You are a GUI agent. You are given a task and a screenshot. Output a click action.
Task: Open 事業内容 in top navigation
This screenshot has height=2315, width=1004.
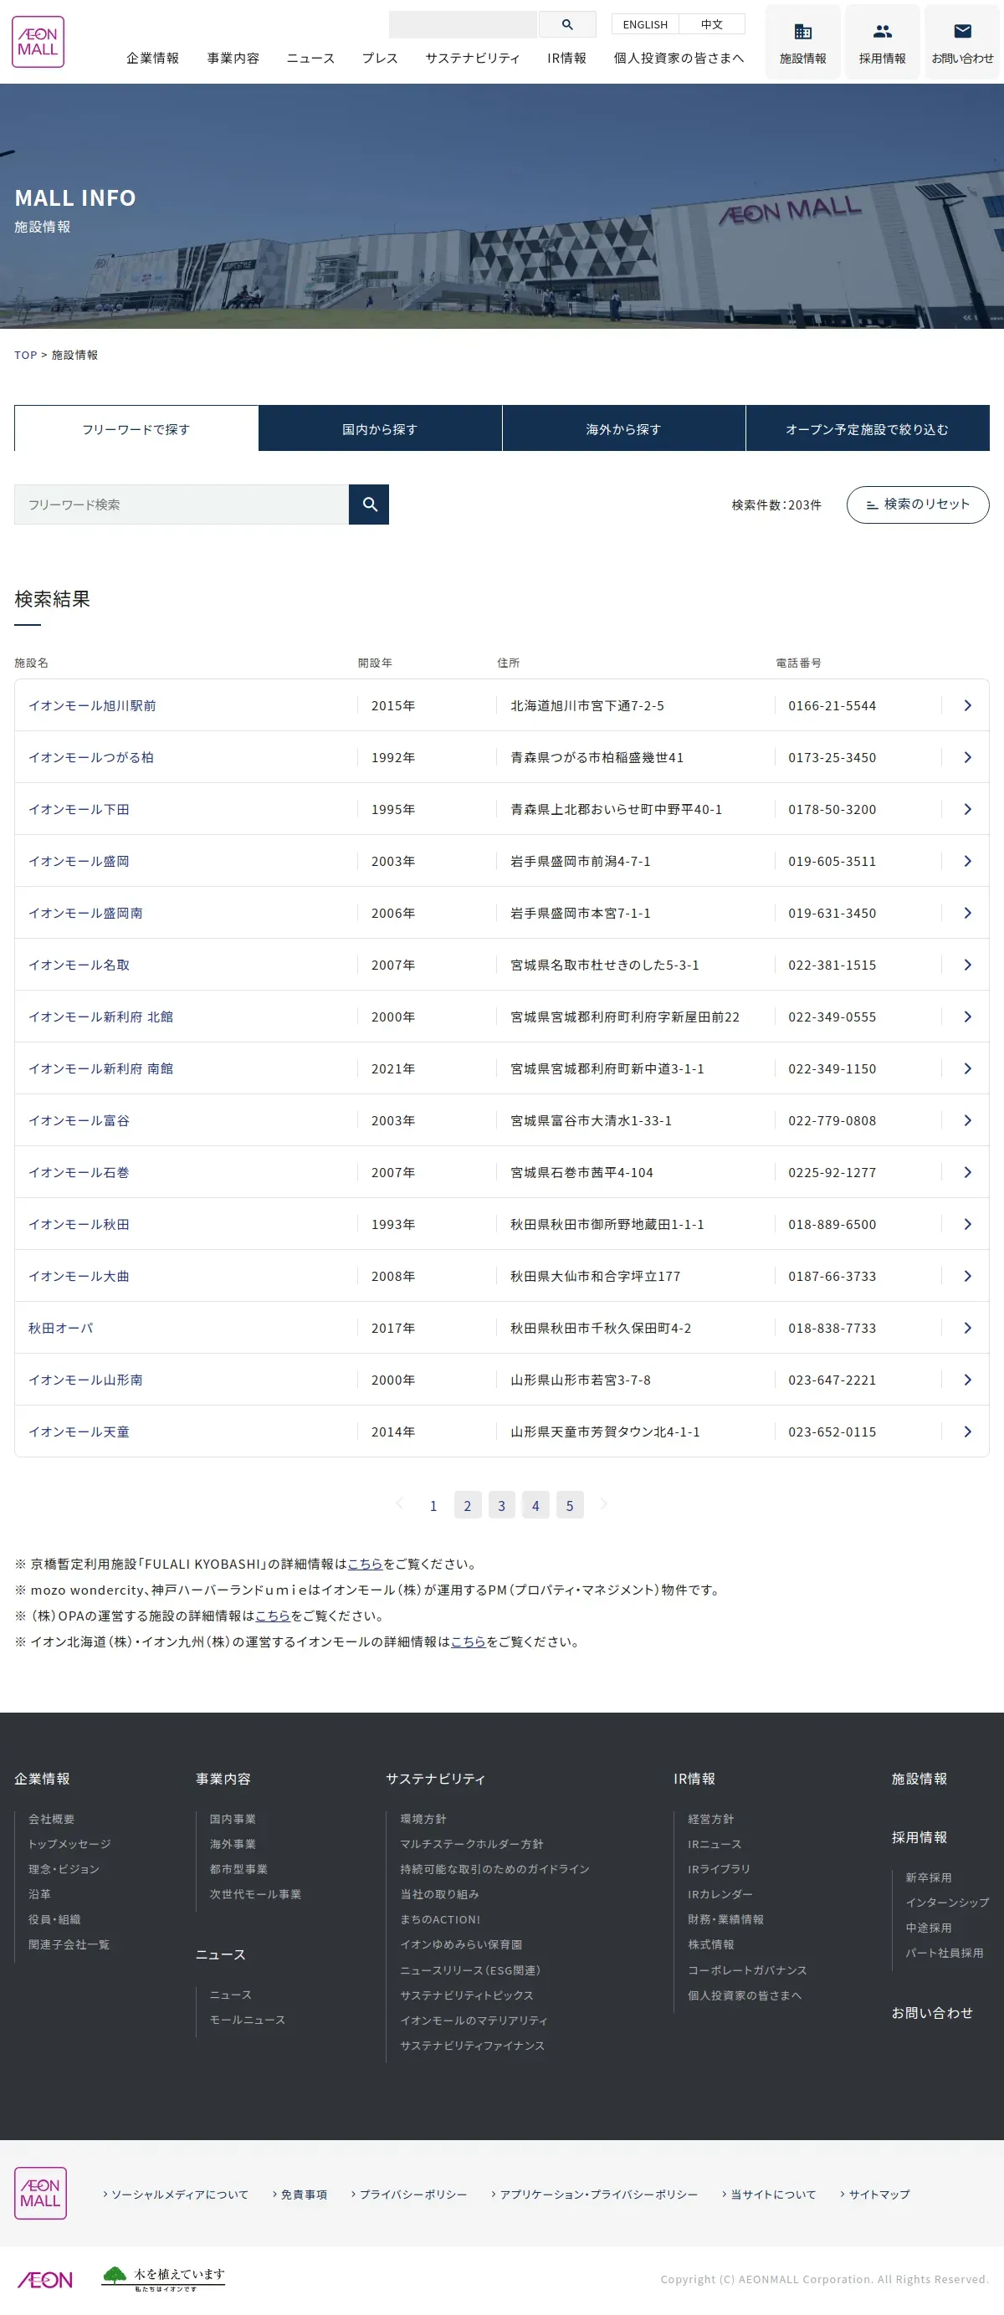coord(233,59)
